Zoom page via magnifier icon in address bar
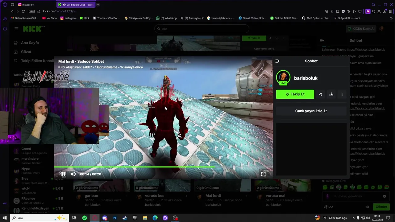Screen dimensions: 395x222 (x=326, y=11)
